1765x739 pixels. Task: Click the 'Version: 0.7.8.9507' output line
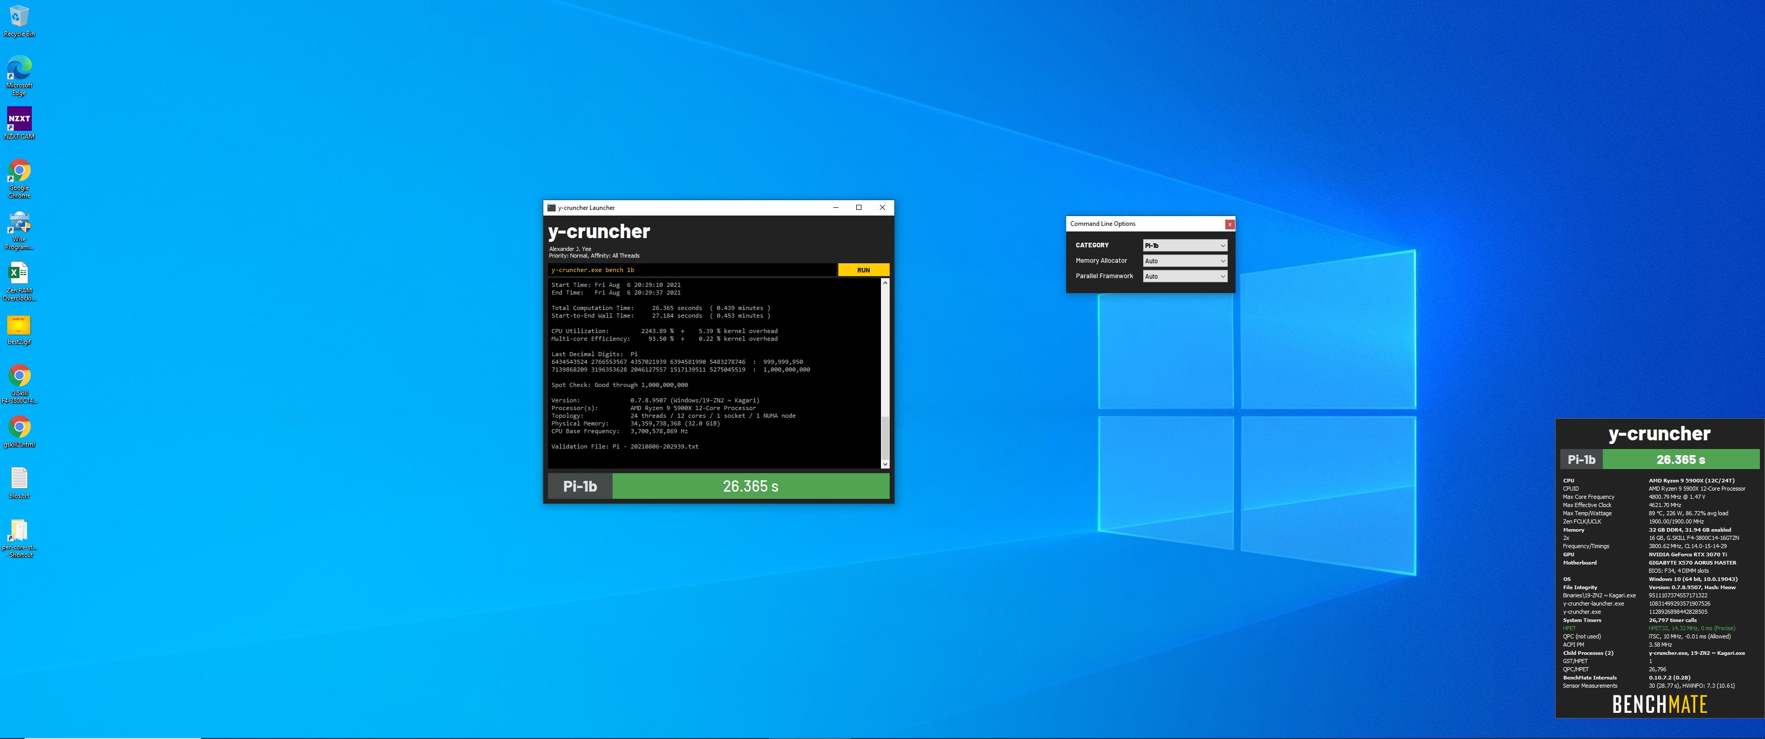(x=656, y=400)
